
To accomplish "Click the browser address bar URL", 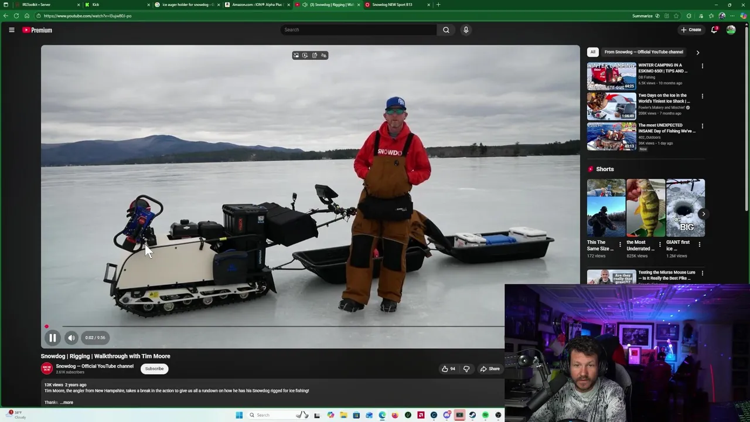I will pos(88,16).
